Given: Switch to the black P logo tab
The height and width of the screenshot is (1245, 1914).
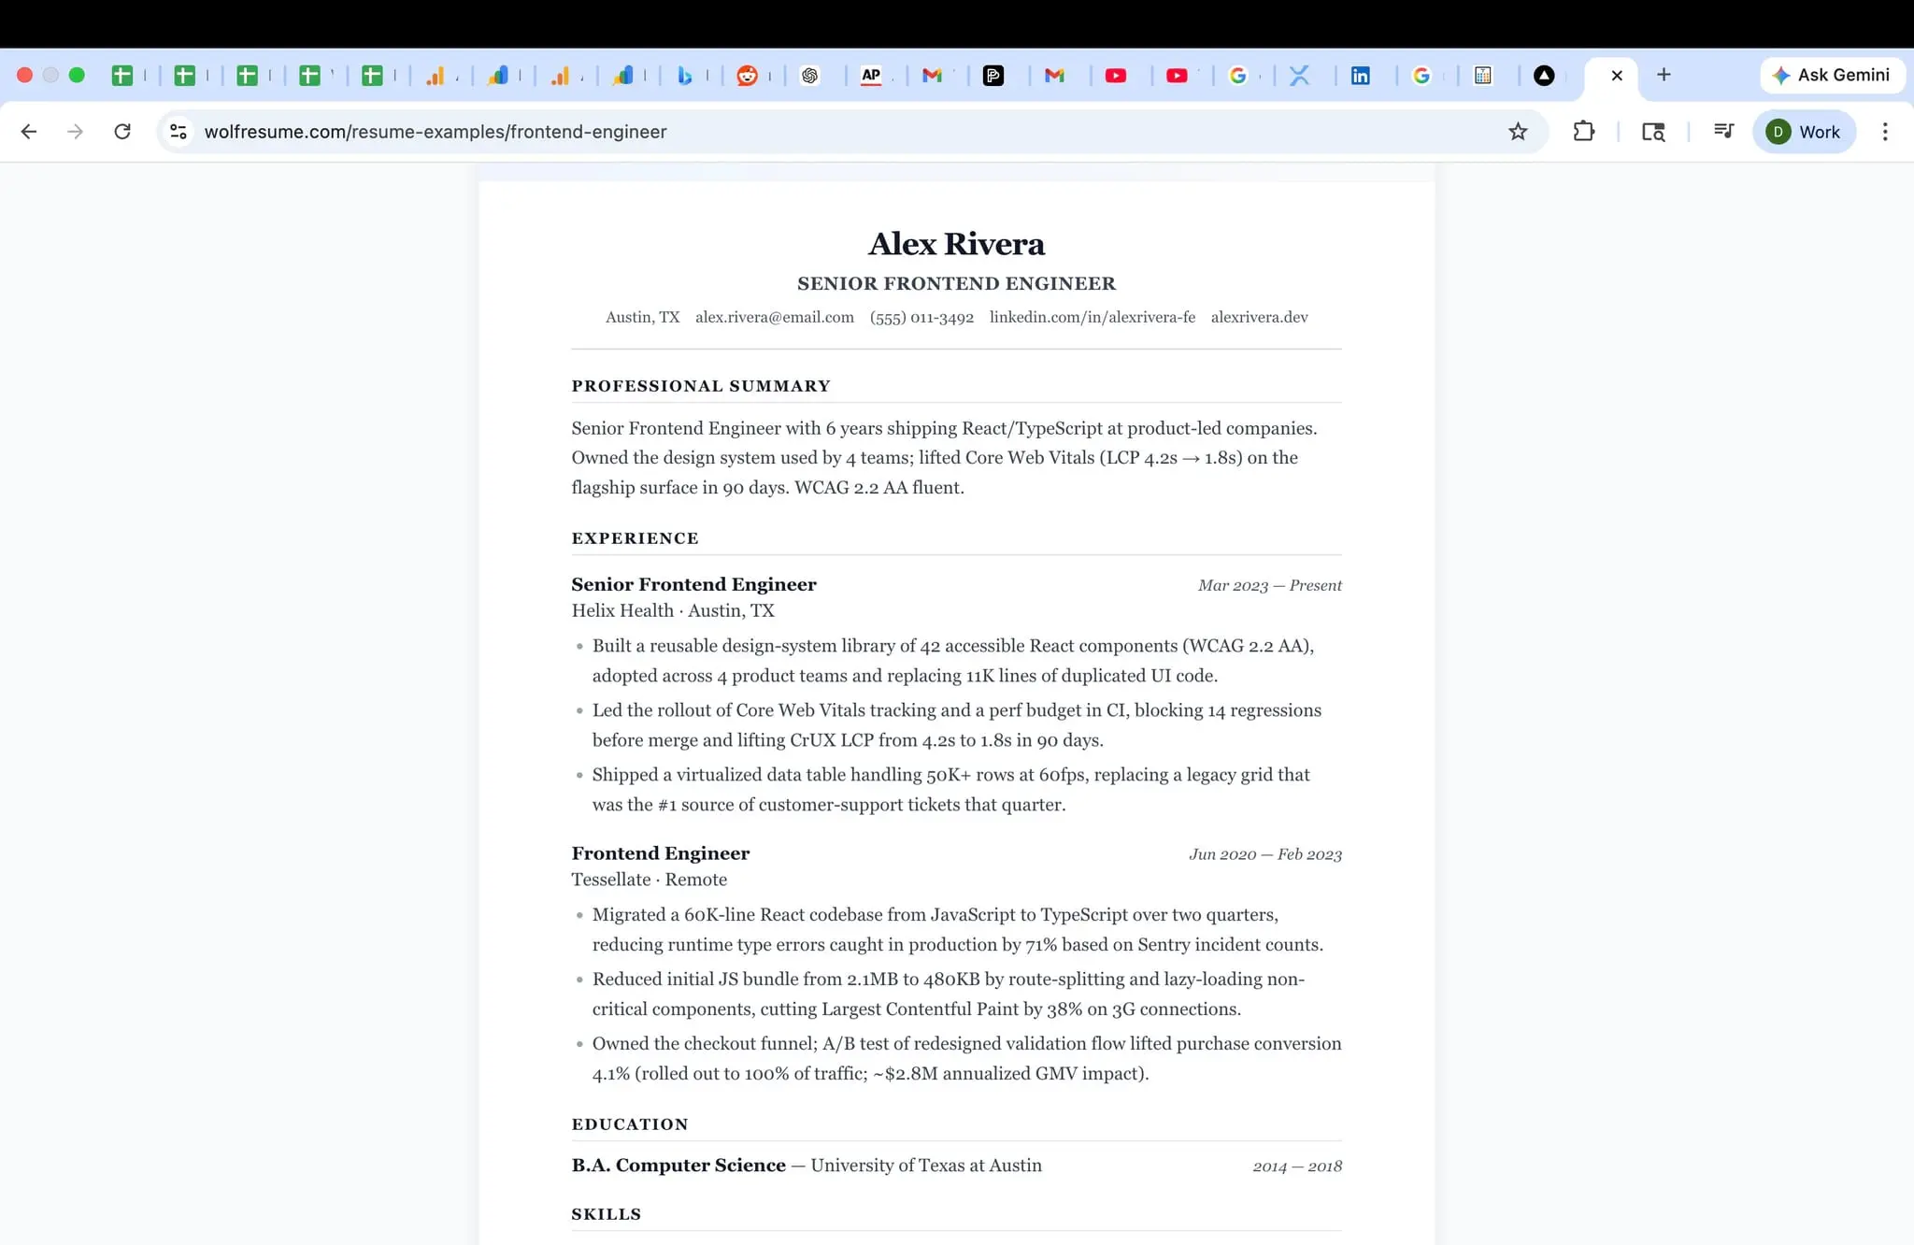Looking at the screenshot, I should coord(993,76).
